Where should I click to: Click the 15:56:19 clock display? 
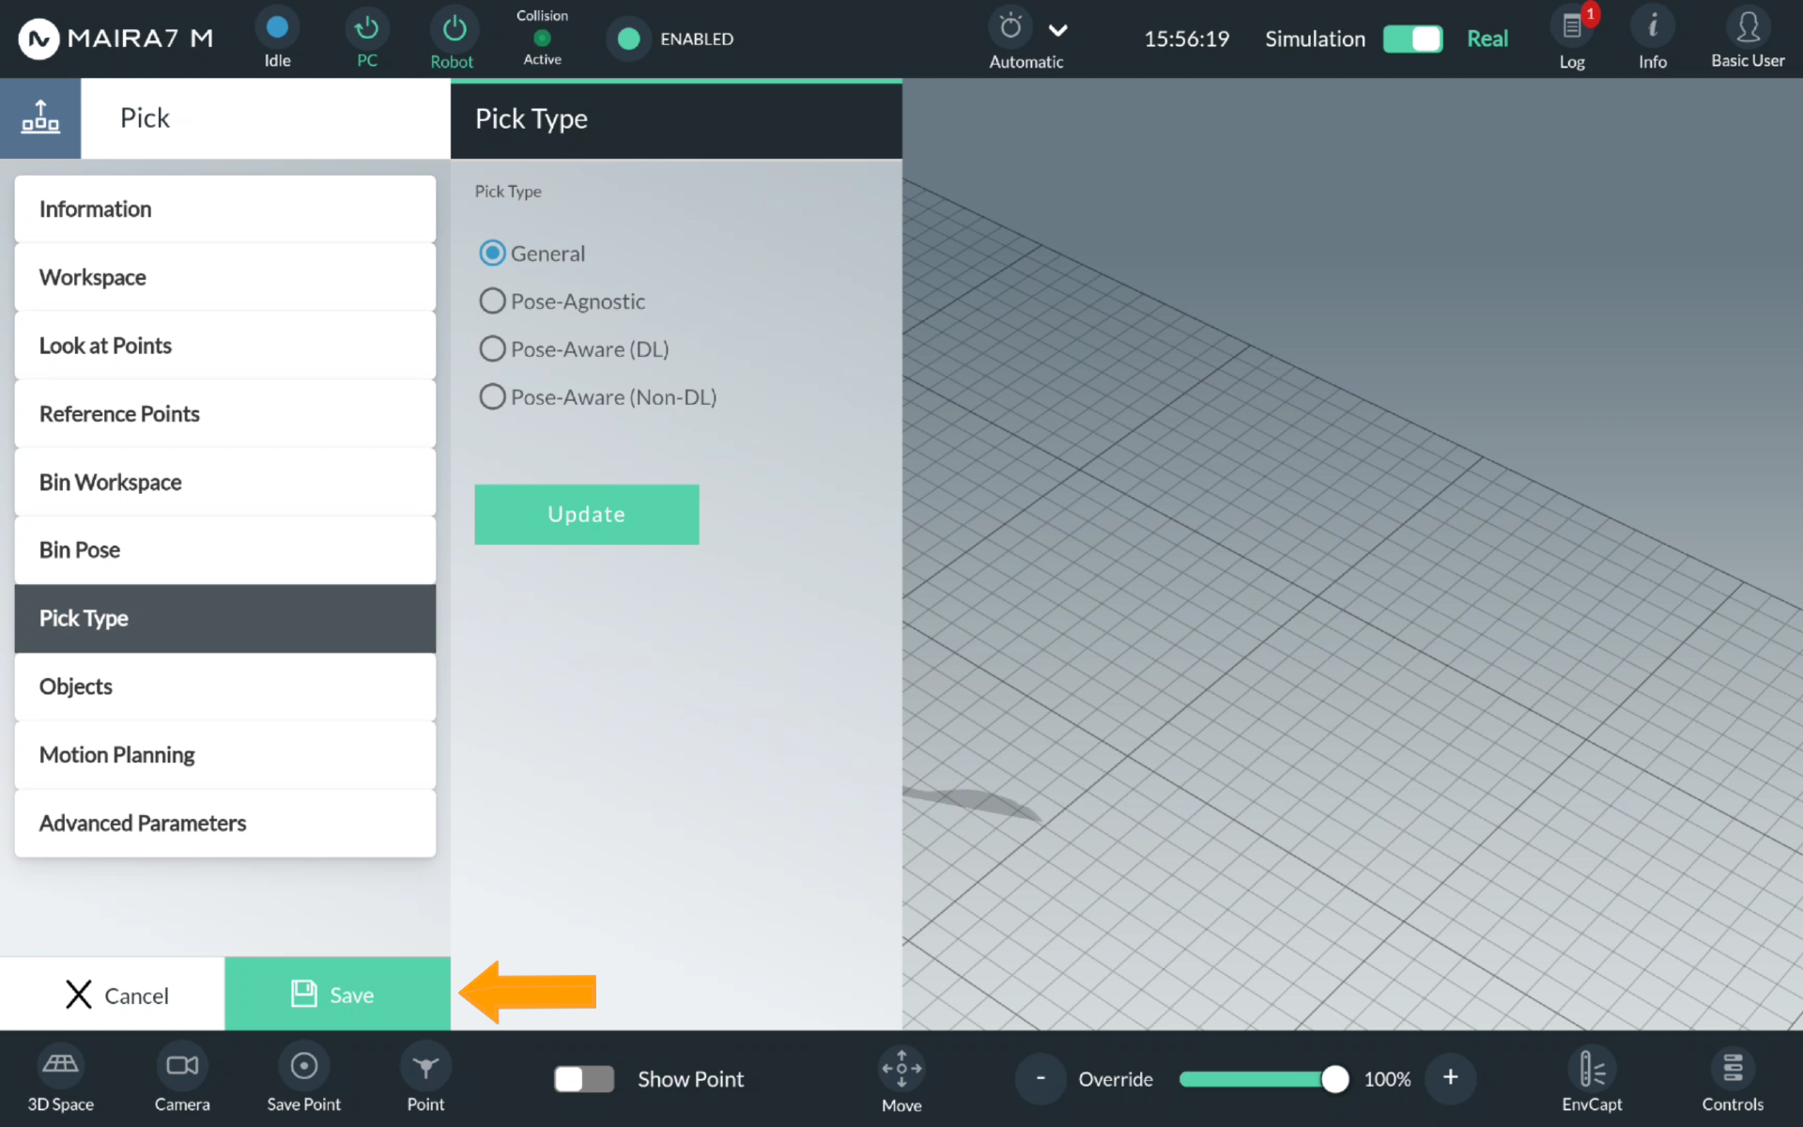[1186, 39]
